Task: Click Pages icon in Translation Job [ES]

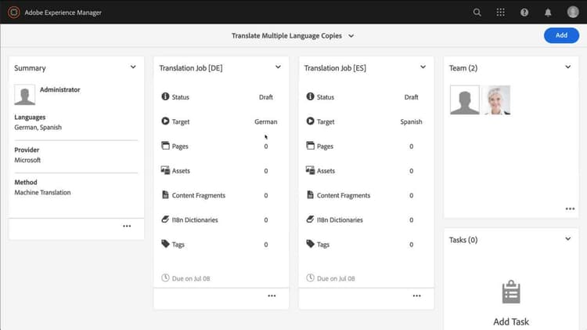Action: tap(310, 146)
